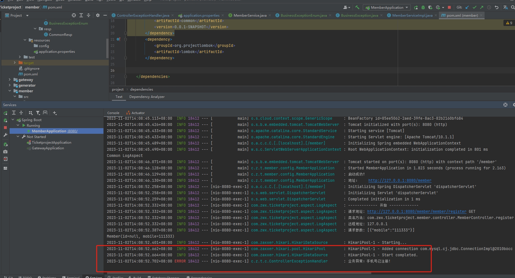Open Git Show History clock icon

click(x=489, y=8)
